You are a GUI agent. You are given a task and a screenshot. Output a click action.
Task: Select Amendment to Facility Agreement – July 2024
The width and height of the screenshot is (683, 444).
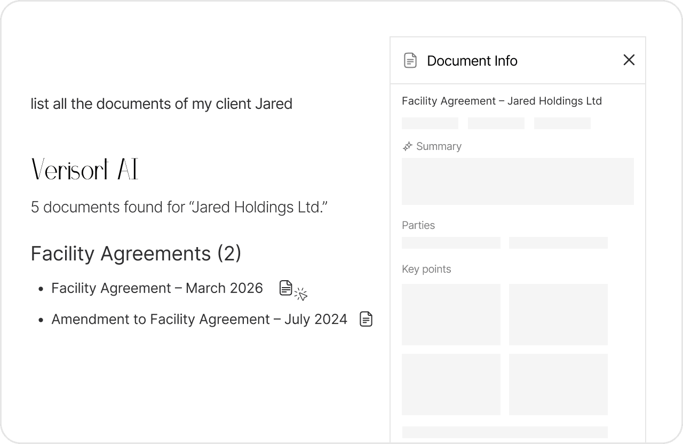pyautogui.click(x=199, y=319)
